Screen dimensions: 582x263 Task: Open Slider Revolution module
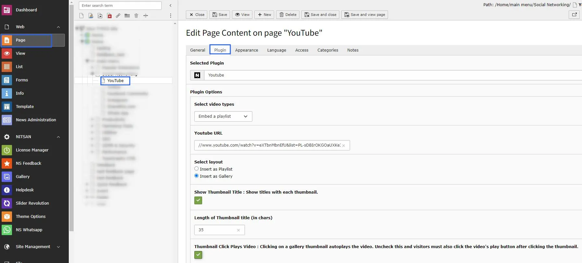tap(32, 203)
